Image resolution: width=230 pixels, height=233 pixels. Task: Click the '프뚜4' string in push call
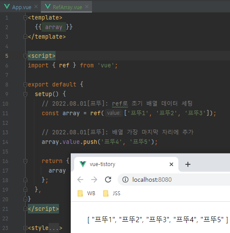click(112, 142)
